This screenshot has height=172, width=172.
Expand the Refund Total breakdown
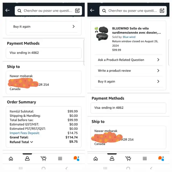(x=21, y=142)
